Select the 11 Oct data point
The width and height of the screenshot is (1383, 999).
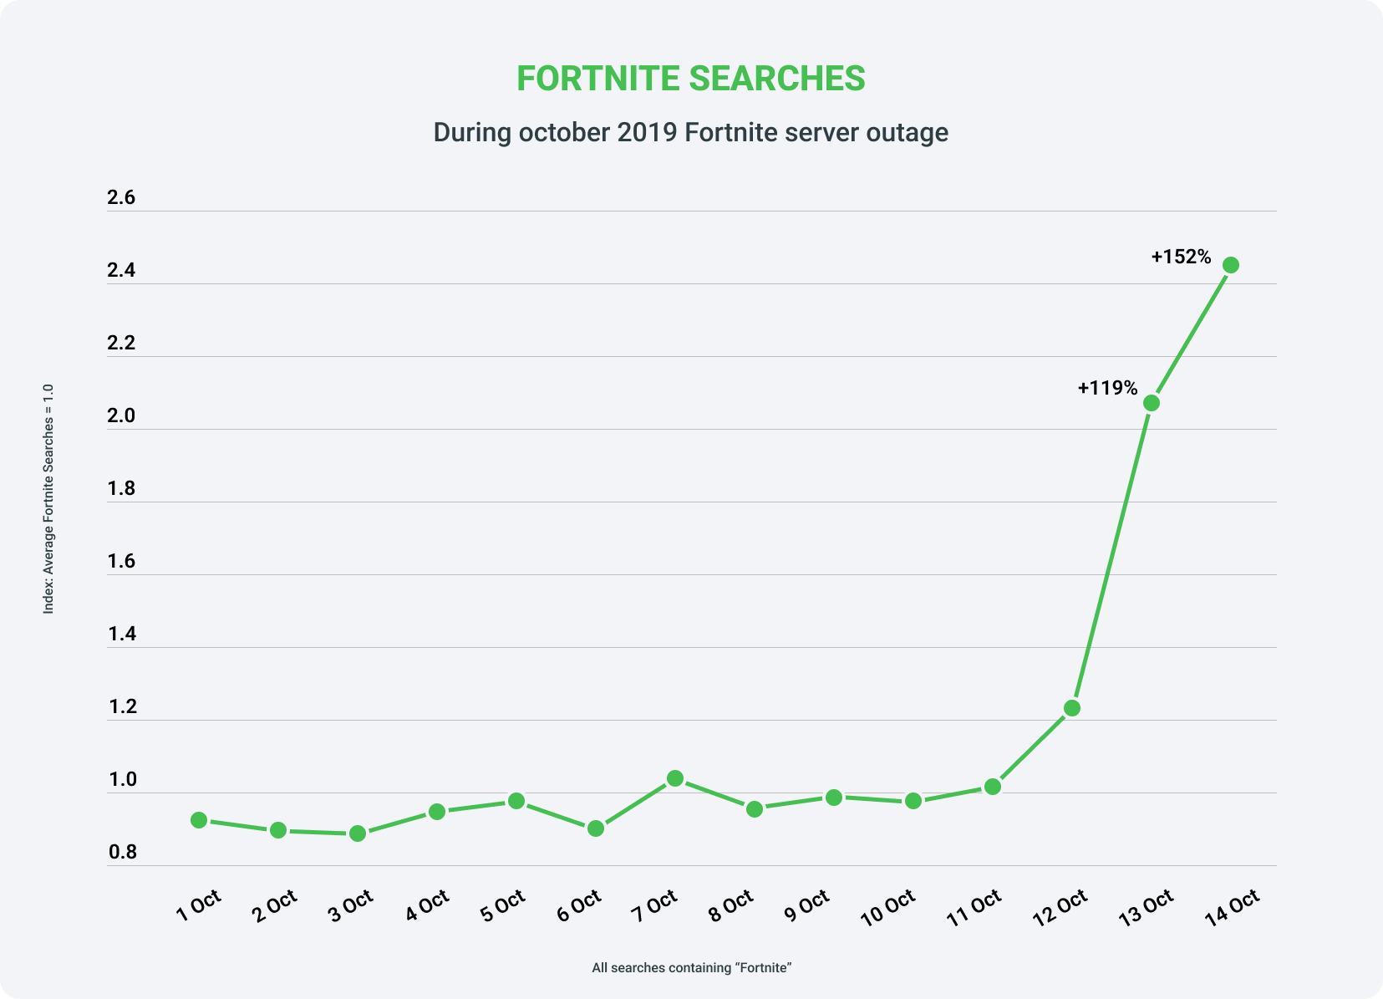[992, 787]
